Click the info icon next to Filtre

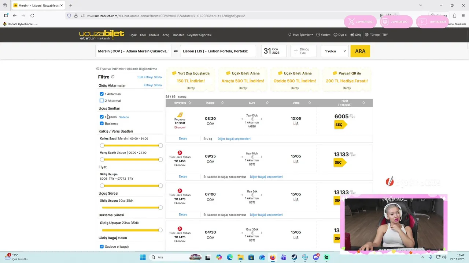click(x=113, y=77)
